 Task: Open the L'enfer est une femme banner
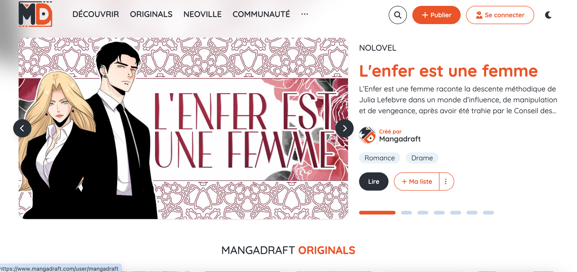(x=183, y=128)
